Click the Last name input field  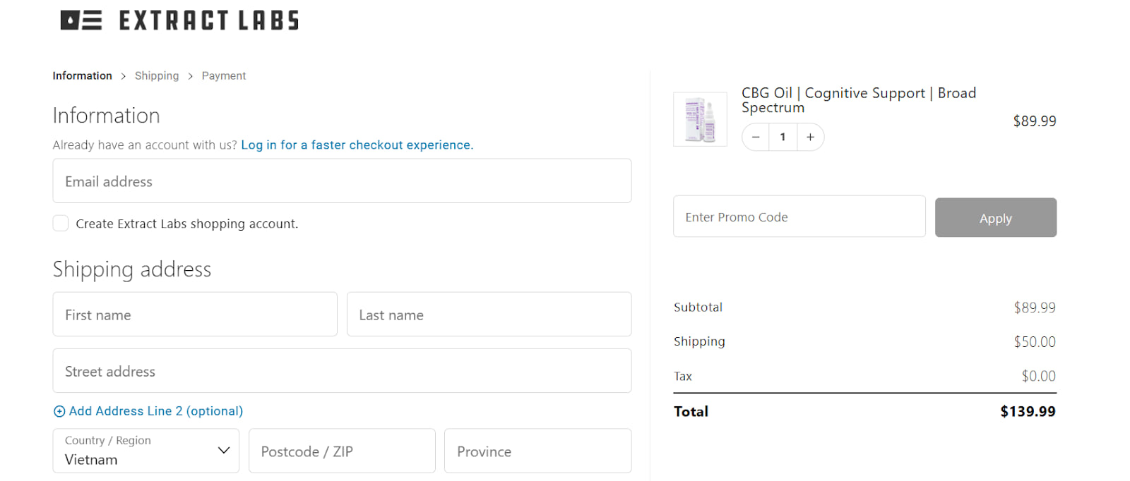[489, 315]
